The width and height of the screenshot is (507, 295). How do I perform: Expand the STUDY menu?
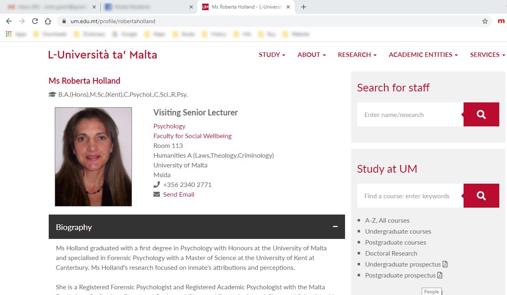272,54
